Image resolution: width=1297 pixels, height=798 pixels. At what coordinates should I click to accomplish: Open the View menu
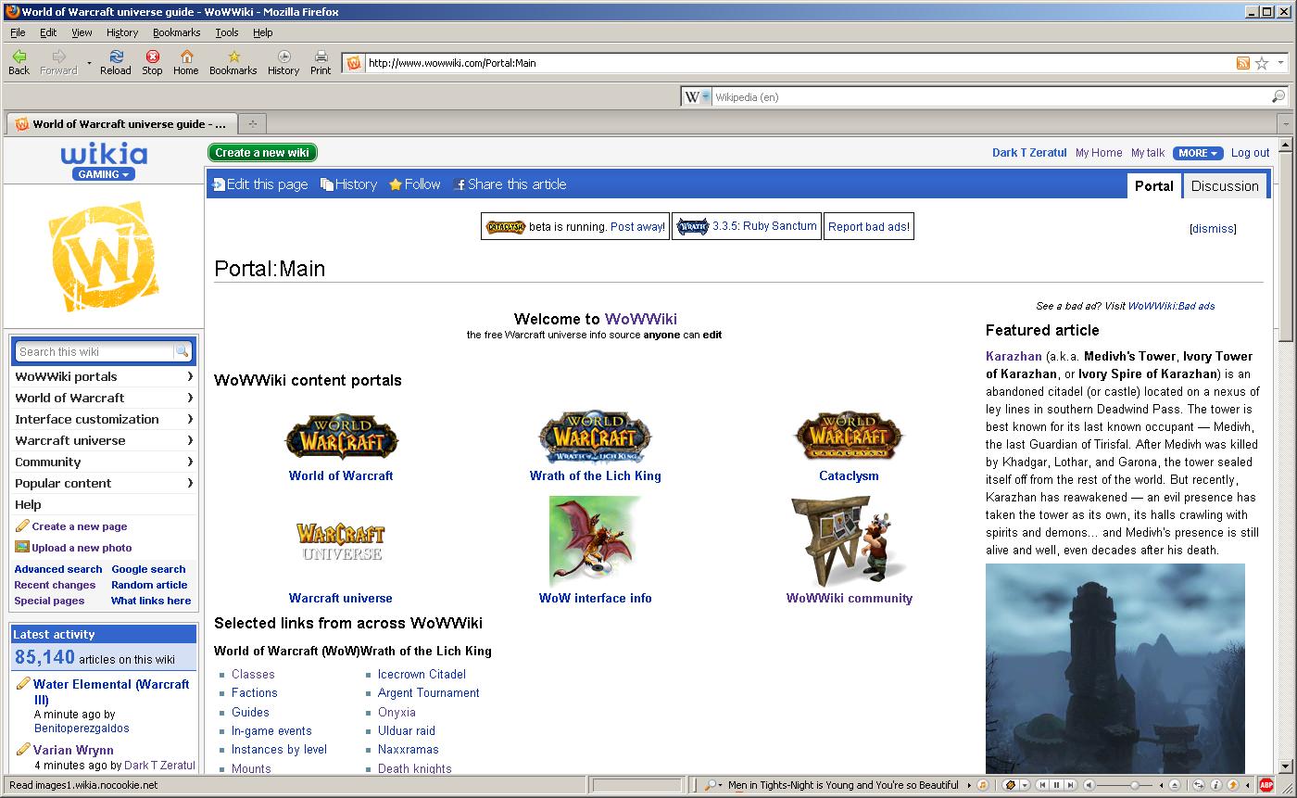(82, 32)
